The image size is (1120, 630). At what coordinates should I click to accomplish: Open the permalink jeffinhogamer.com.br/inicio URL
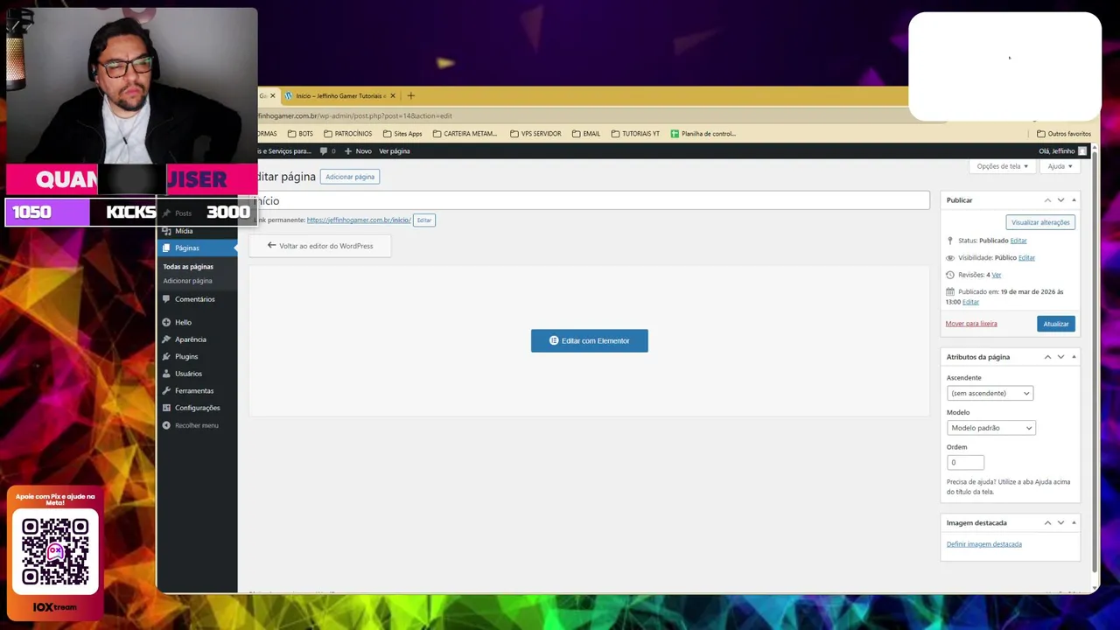(359, 220)
